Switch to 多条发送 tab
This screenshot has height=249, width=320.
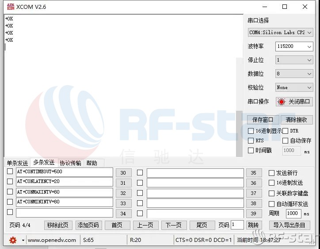44,163
